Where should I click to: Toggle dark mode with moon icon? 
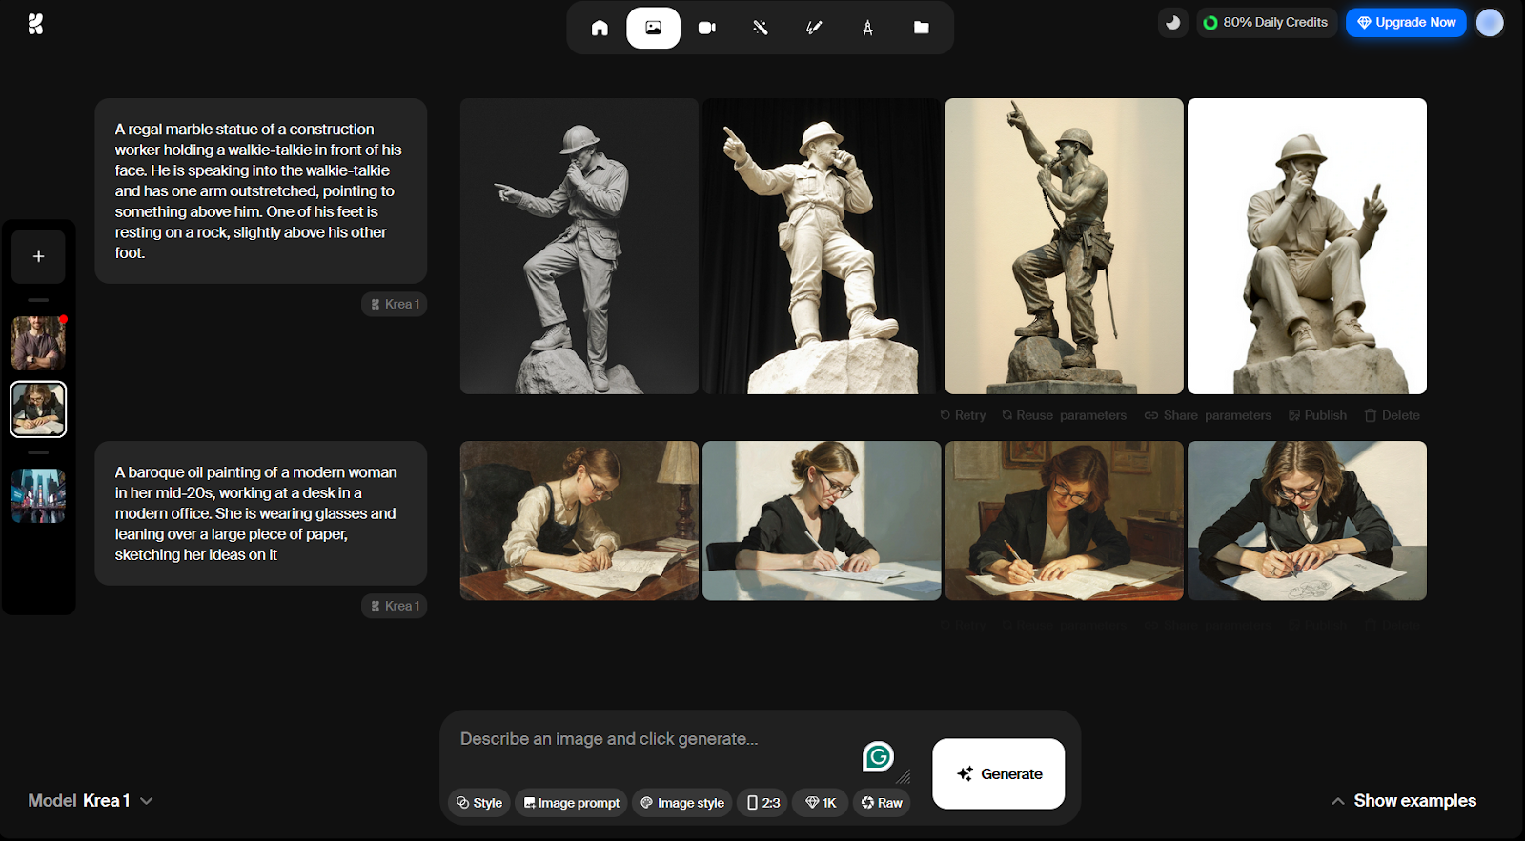point(1172,22)
